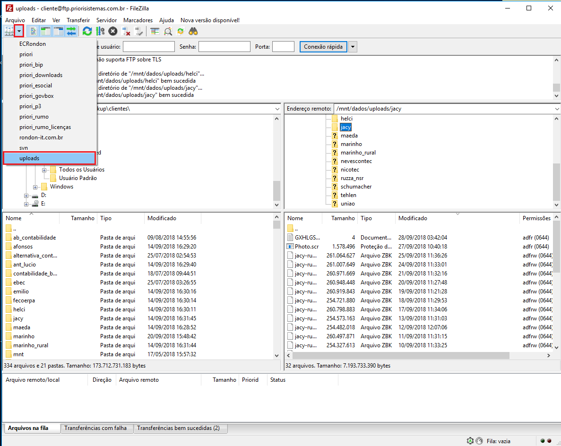Open the local address path dropdown
Screen dimensions: 561x446
[277, 109]
